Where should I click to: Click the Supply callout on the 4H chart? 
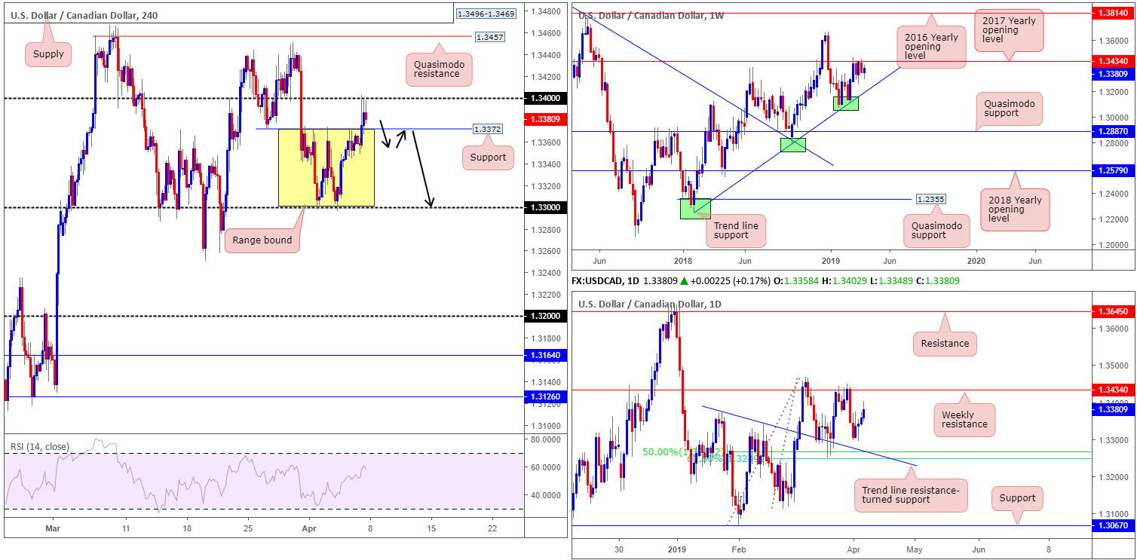click(x=49, y=54)
